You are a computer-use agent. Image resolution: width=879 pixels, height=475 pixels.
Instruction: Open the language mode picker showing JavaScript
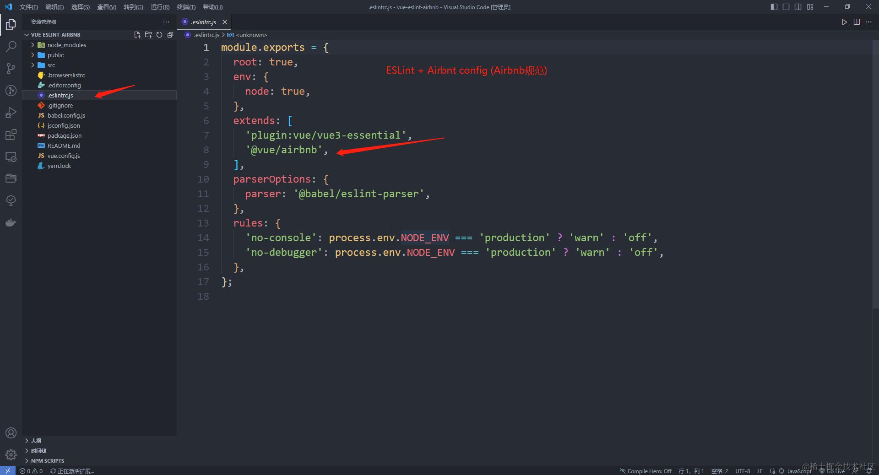tap(799, 471)
